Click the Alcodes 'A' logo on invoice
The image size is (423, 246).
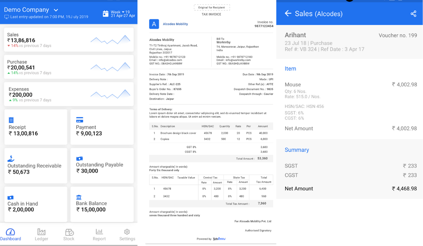pos(154,24)
